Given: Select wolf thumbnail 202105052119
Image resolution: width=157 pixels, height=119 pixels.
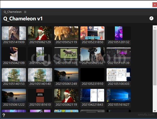Looking at the screenshot, I should coord(66,35).
